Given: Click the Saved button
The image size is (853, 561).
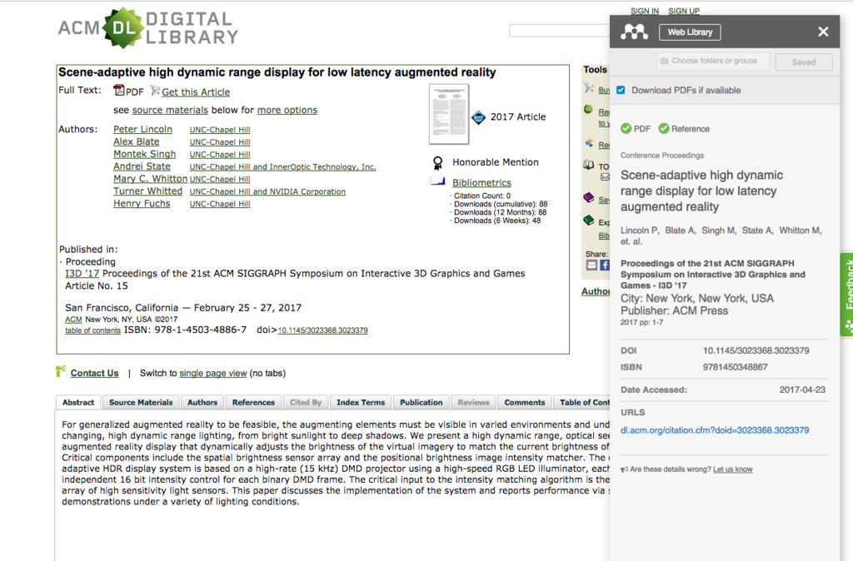Looking at the screenshot, I should point(804,62).
